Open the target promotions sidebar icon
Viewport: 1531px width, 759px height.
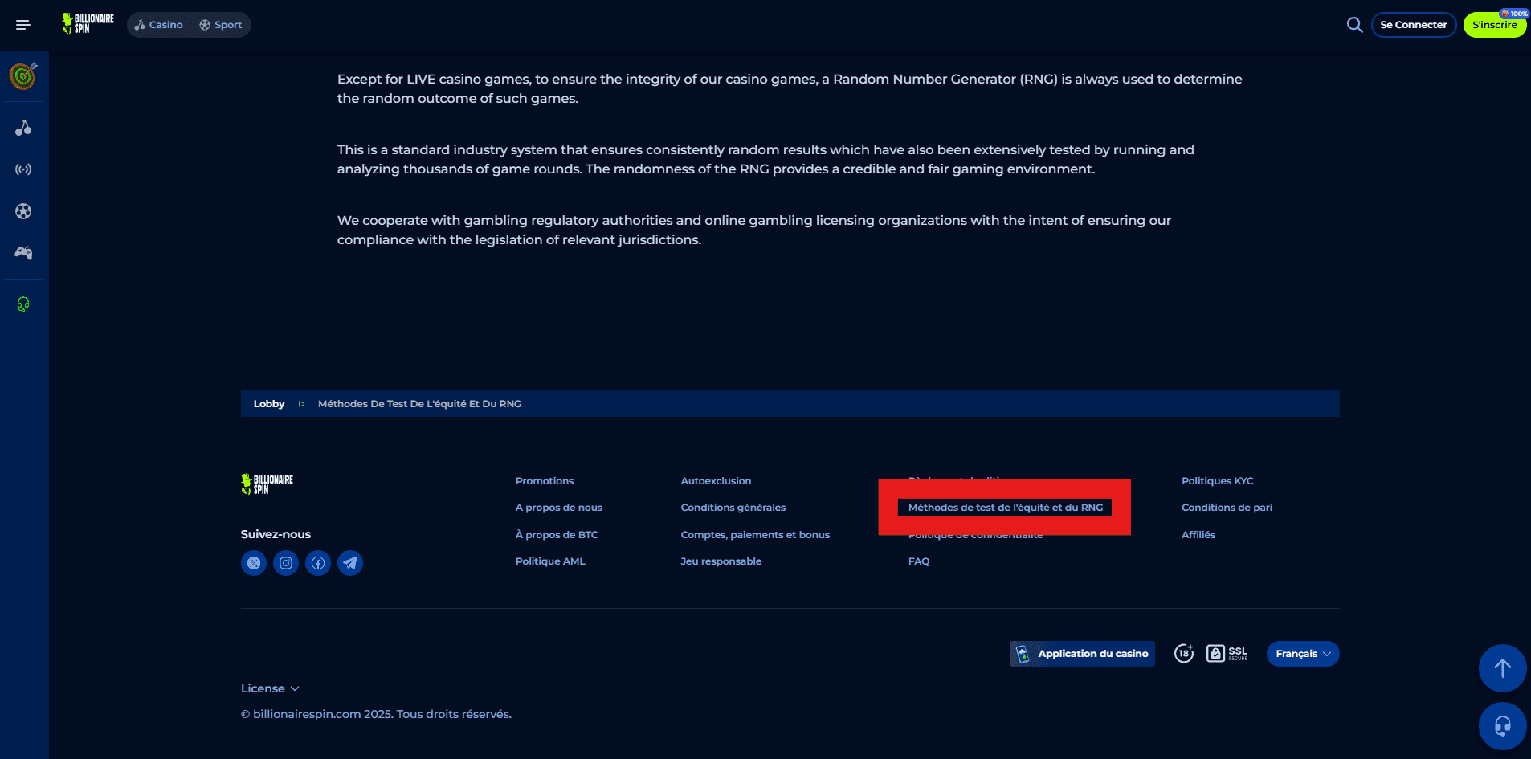[23, 76]
